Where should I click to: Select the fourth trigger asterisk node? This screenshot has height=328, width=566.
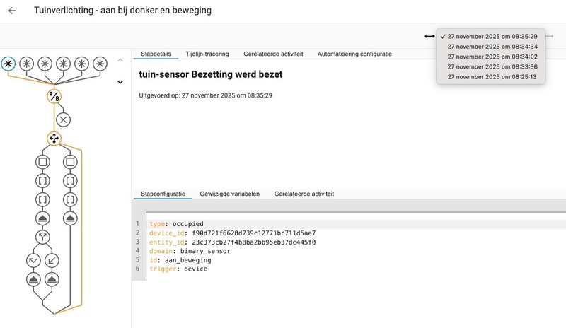63,64
